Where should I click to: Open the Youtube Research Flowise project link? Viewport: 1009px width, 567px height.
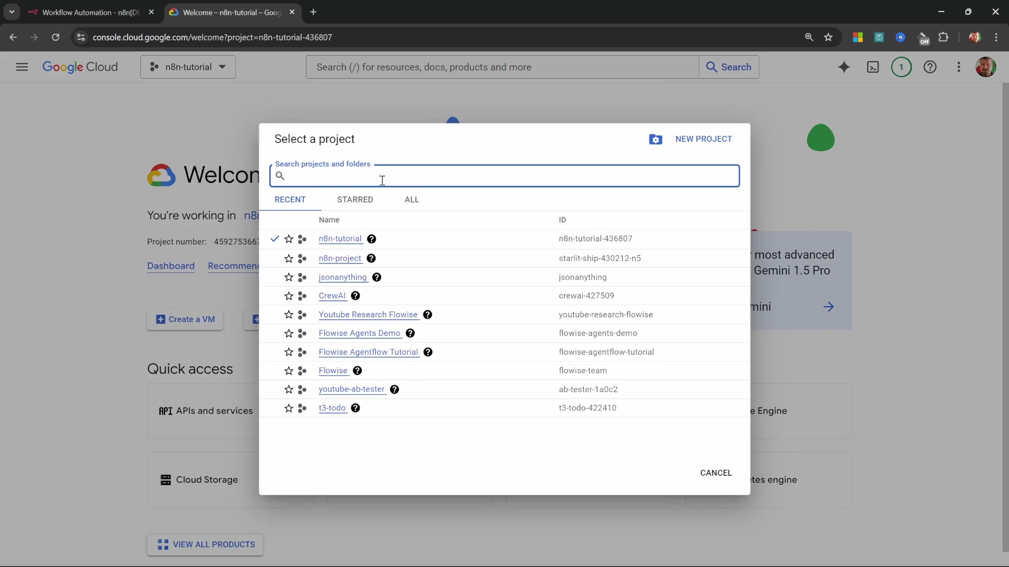click(x=368, y=314)
